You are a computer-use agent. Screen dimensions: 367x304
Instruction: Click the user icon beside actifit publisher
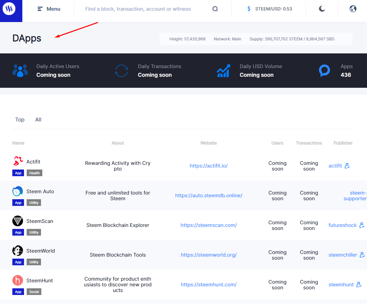(x=347, y=166)
